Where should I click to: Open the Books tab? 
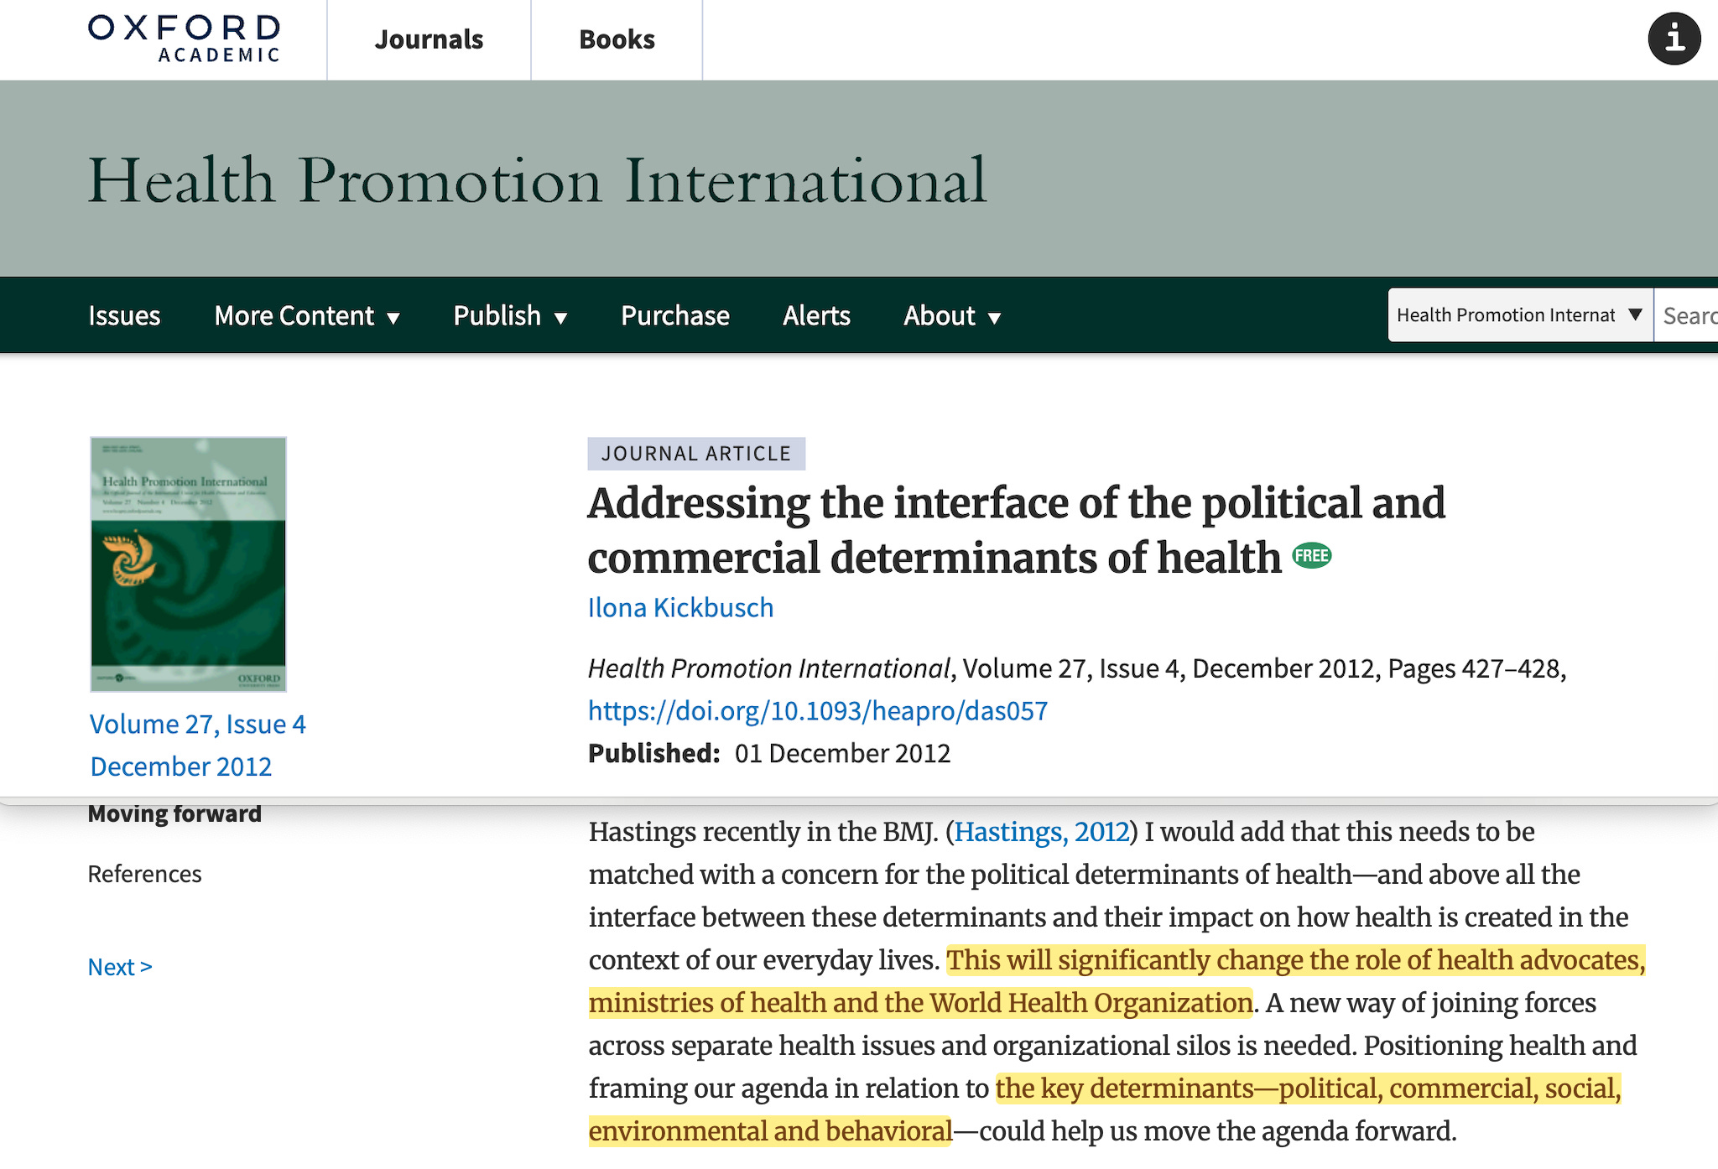(617, 39)
